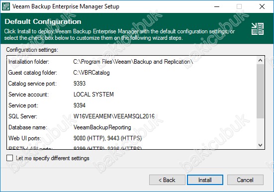Select the 'C:\VBRCatalog' value
The height and width of the screenshot is (192, 274).
91,73
